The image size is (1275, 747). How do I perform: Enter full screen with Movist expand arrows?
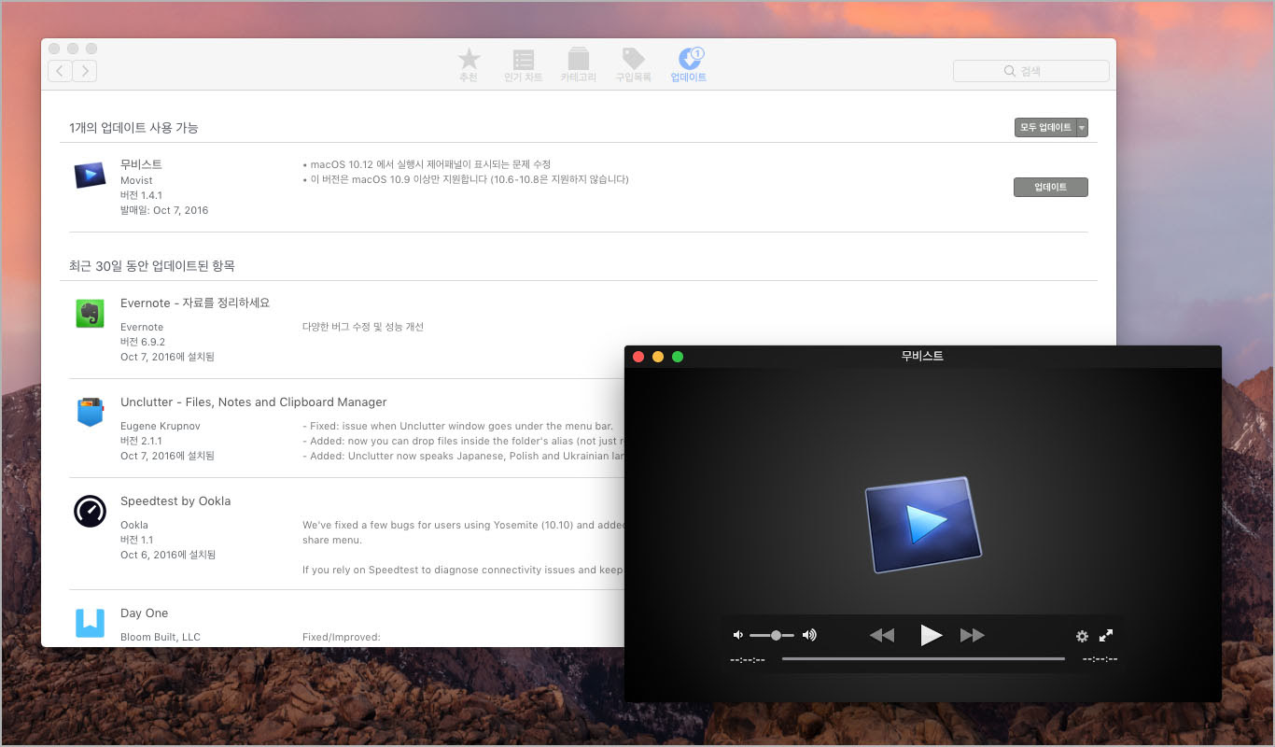tap(1106, 635)
